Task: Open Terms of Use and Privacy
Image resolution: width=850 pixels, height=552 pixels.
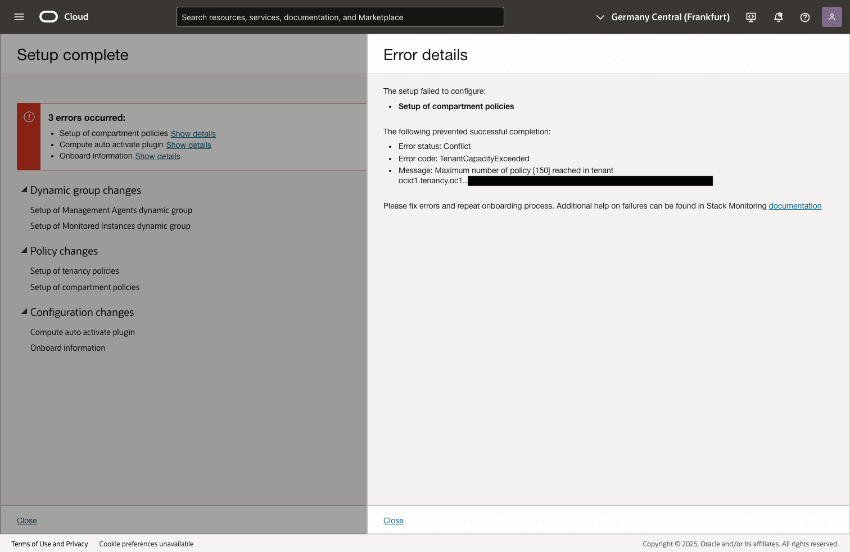Action: [49, 544]
